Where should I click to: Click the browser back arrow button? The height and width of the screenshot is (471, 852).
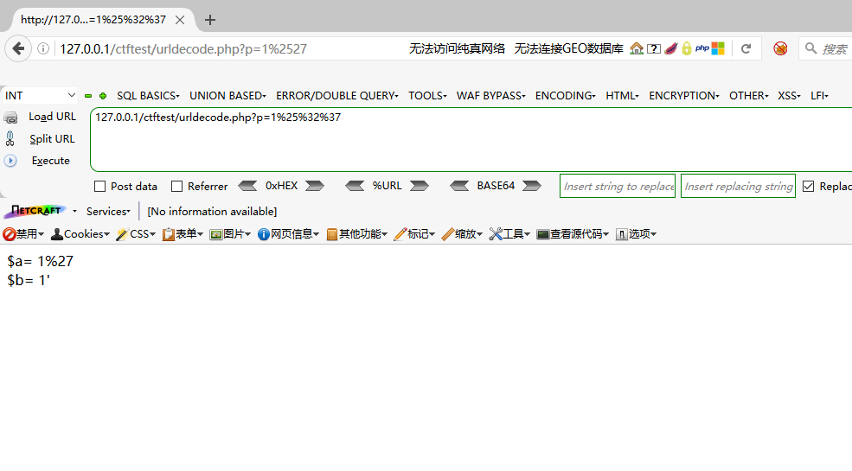click(18, 49)
